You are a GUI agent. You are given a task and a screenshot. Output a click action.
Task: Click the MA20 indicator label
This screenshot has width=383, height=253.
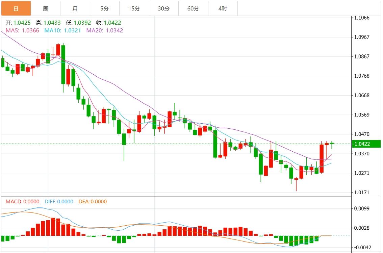[105, 30]
